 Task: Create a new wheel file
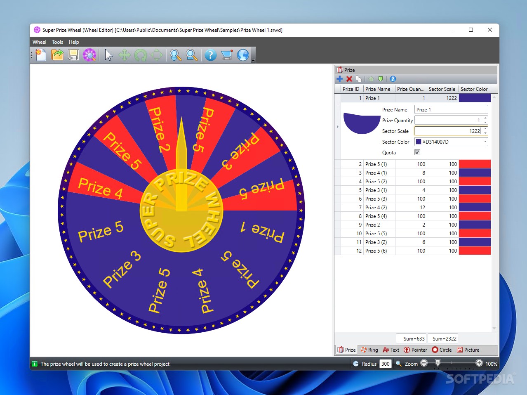41,55
